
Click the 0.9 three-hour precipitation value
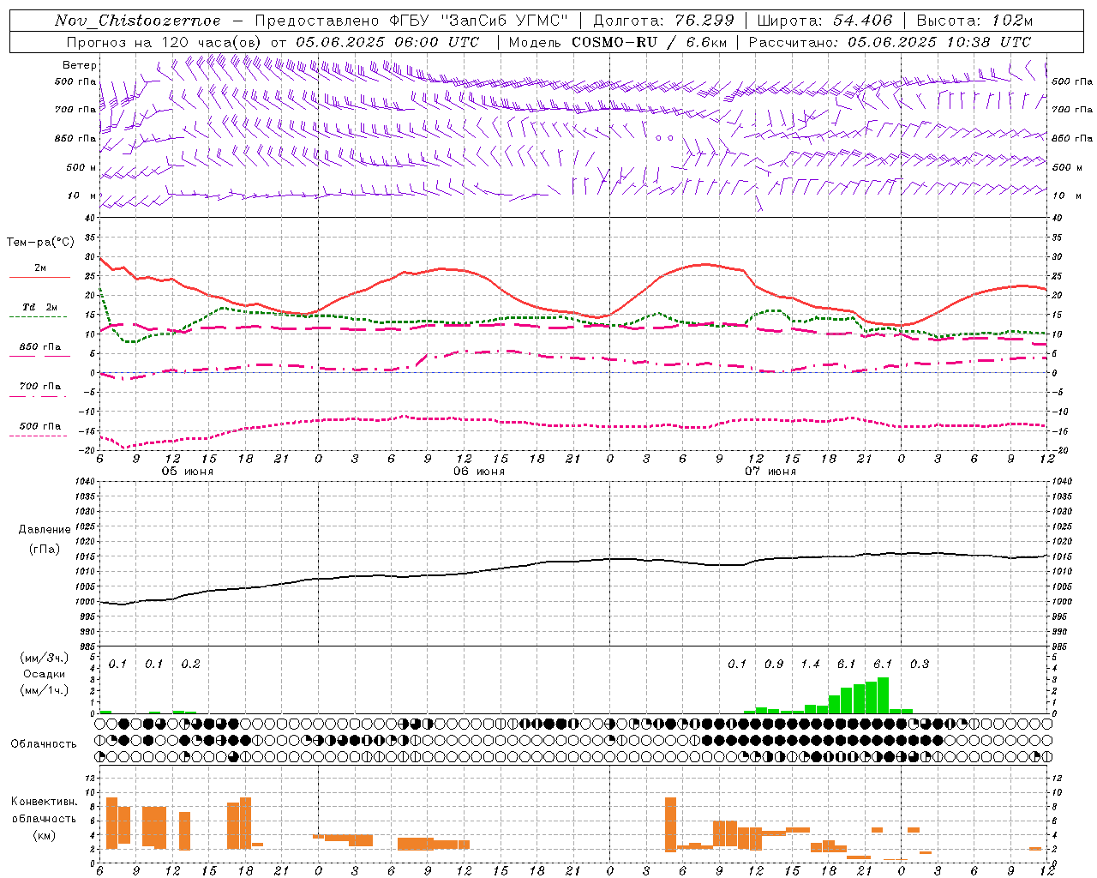point(774,665)
